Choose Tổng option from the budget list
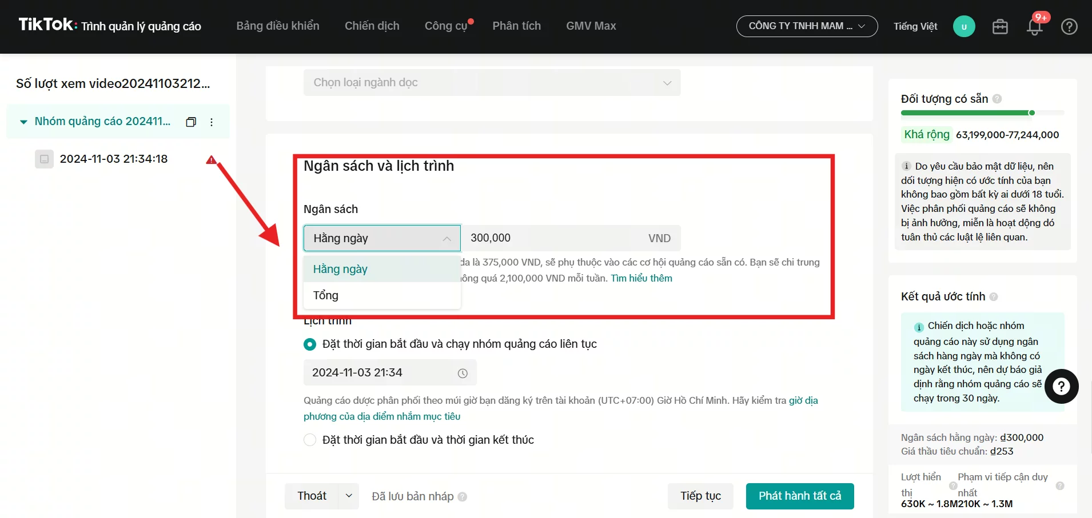The image size is (1092, 518). pyautogui.click(x=382, y=295)
